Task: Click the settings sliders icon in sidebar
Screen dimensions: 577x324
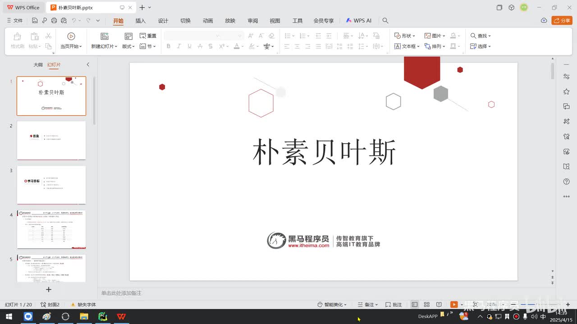Action: pos(567,77)
